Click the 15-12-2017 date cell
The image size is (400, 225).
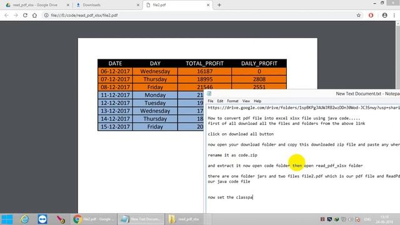pos(115,127)
